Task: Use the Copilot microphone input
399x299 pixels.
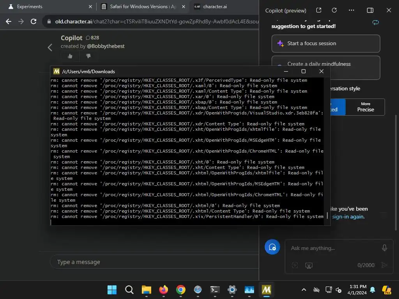Action: [x=385, y=248]
